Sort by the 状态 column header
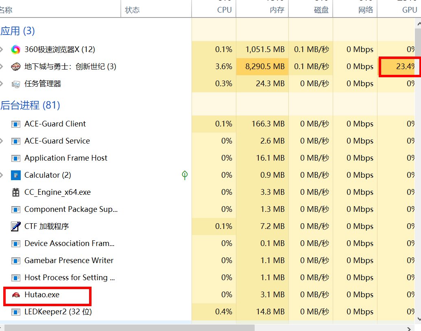The width and height of the screenshot is (421, 331). pyautogui.click(x=156, y=10)
